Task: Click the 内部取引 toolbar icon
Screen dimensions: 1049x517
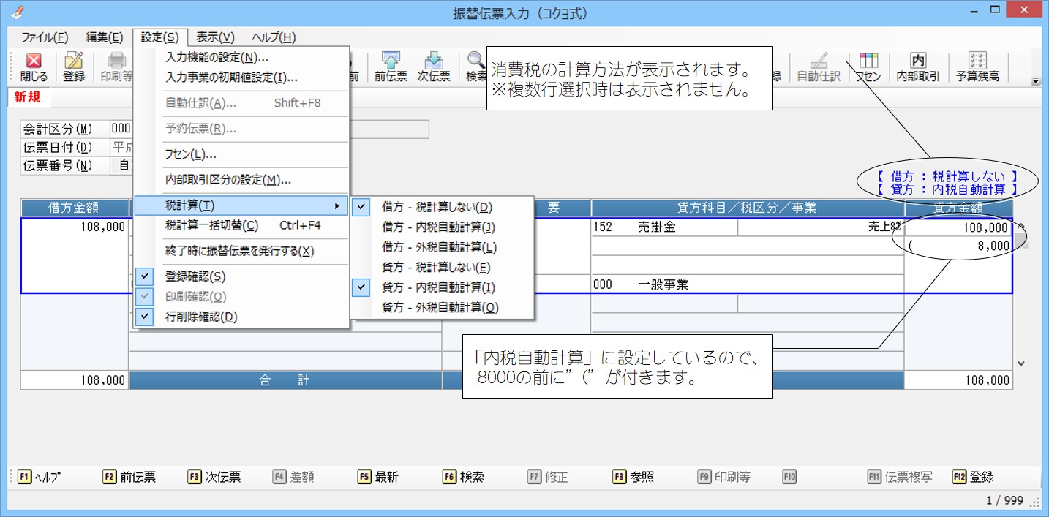Action: tap(917, 67)
